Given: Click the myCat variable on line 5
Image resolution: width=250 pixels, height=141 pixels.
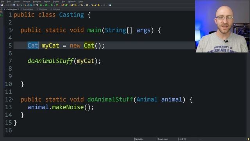Looking at the screenshot, I should [50, 46].
